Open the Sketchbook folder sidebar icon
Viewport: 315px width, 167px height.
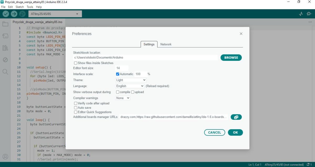coord(5,24)
